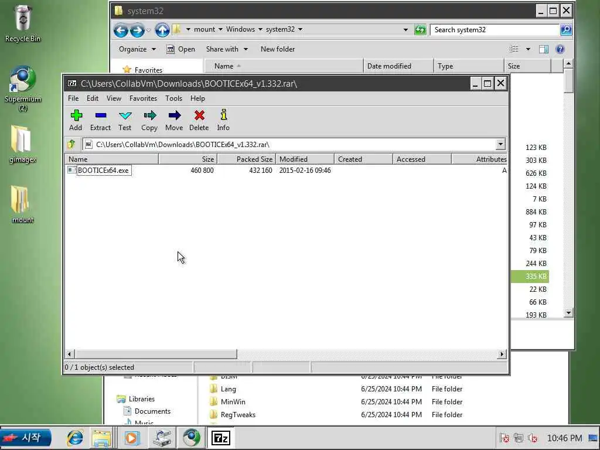The image size is (600, 450).
Task: Click the 7-Zip taskbar button
Action: (x=221, y=438)
